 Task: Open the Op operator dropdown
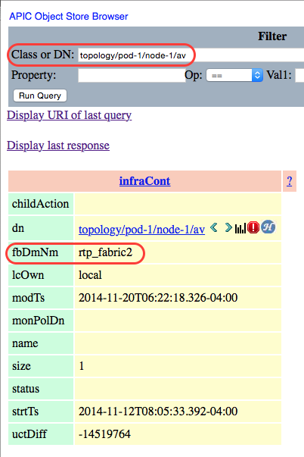pos(234,76)
